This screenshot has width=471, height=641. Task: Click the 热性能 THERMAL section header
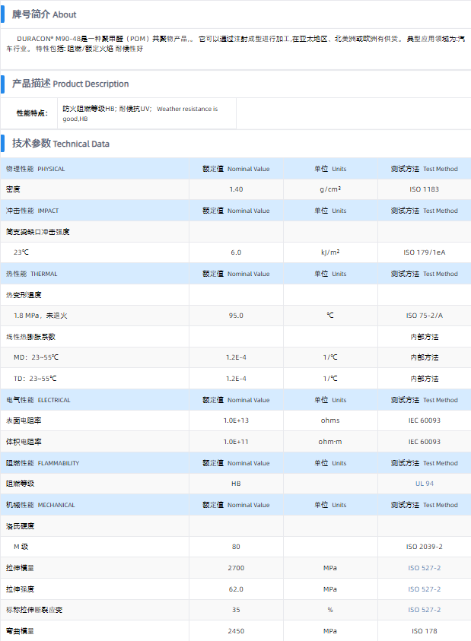click(31, 274)
